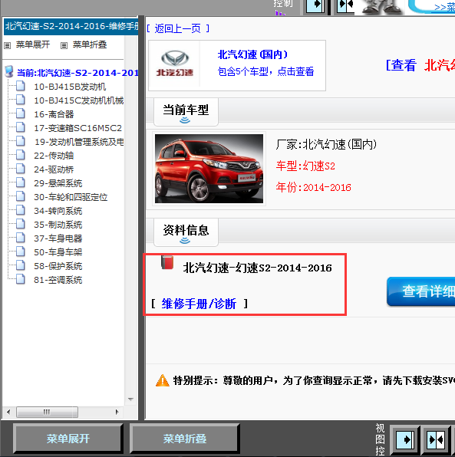Open the 81-空调系统 chapter
The width and height of the screenshot is (455, 457).
pos(58,280)
